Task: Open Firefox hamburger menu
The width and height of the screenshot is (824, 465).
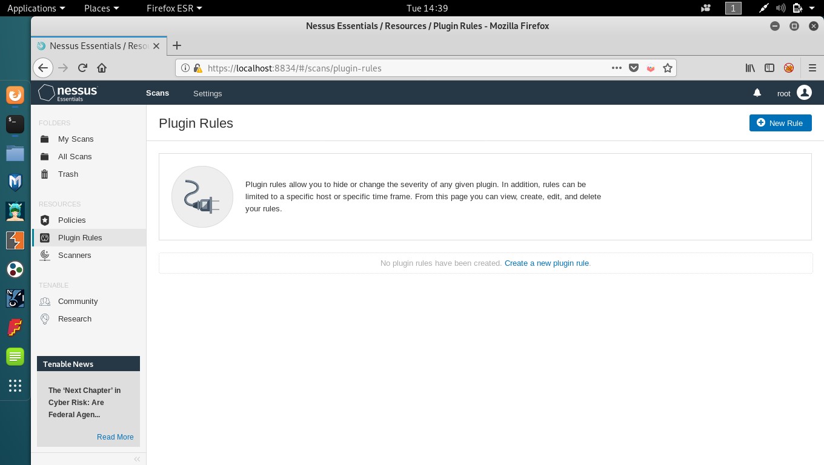Action: coord(812,68)
